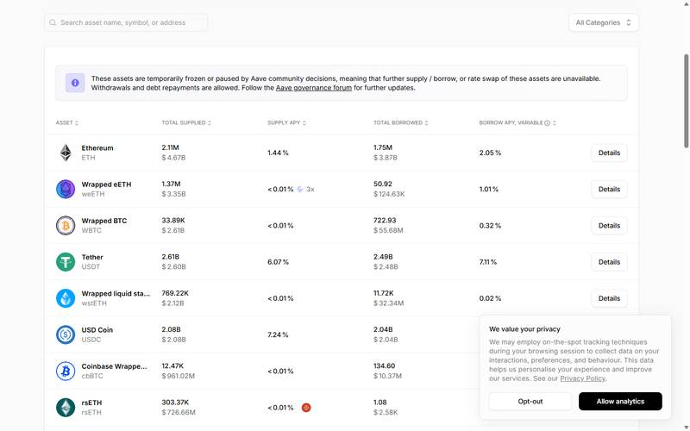Screen dimensions: 690x431
Task: Click the "0.32 %" borrow APY value
Action: pos(490,226)
